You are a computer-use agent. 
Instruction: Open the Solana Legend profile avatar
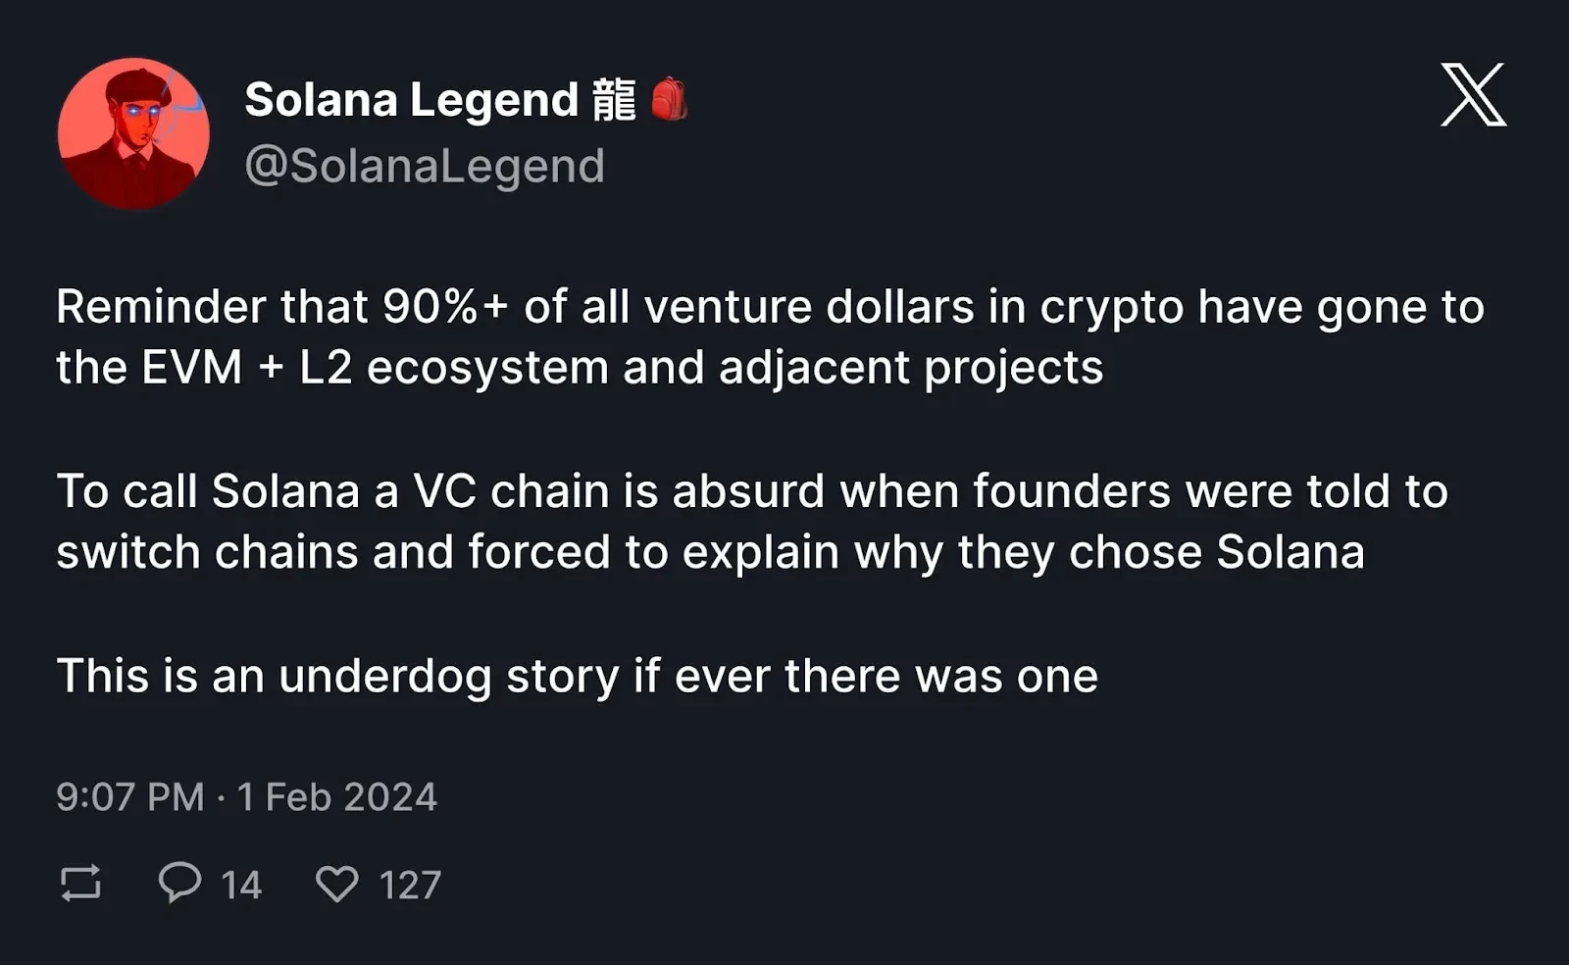(x=133, y=133)
